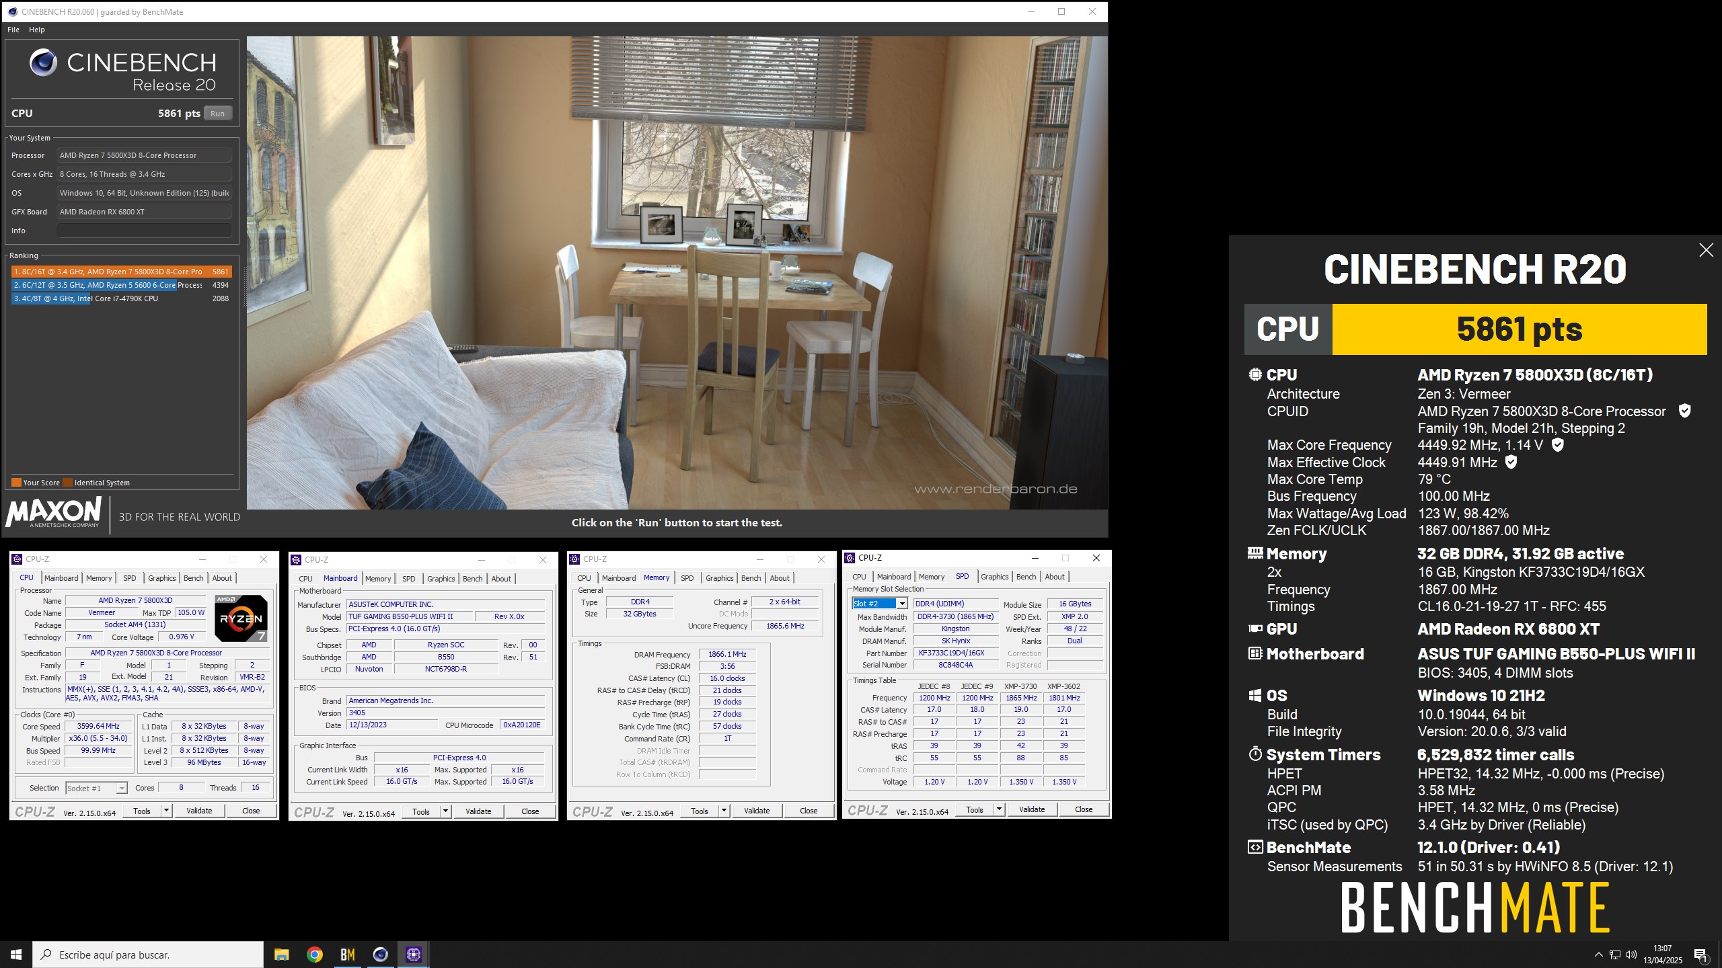Click Validate in CPU-Z Mainboard window
1722x968 pixels.
478,811
